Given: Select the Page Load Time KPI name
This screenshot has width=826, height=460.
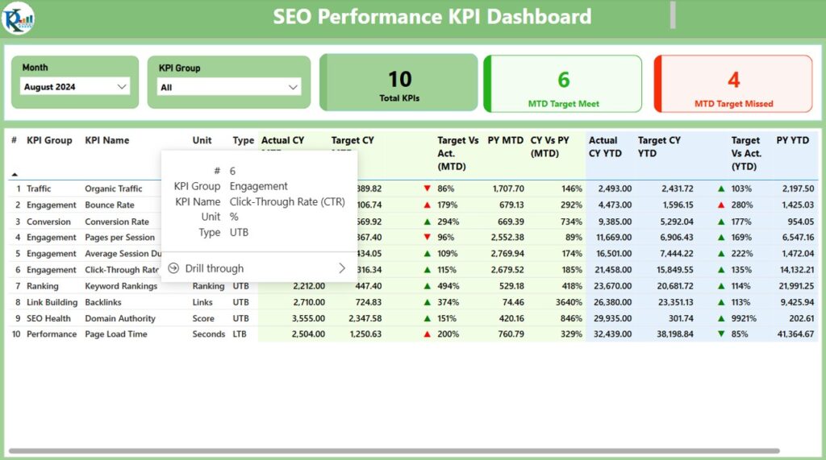Looking at the screenshot, I should 116,334.
